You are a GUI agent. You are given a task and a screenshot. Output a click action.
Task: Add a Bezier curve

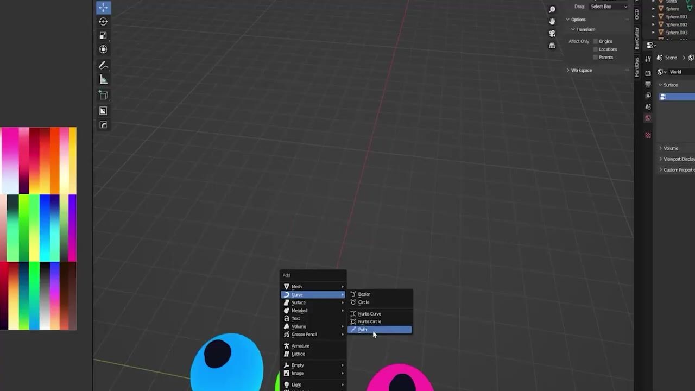click(380, 294)
